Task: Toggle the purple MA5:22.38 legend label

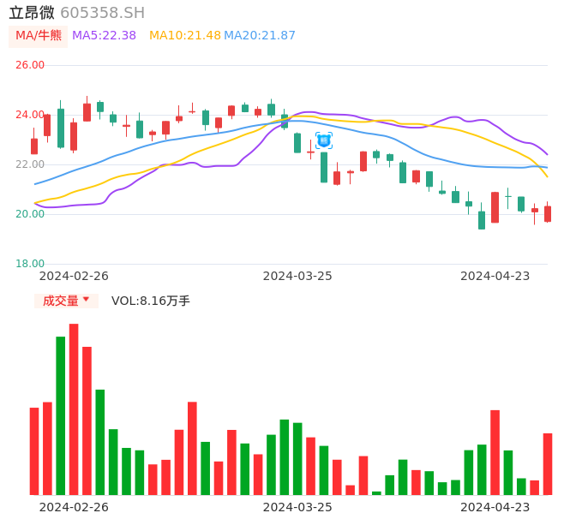Action: (104, 35)
